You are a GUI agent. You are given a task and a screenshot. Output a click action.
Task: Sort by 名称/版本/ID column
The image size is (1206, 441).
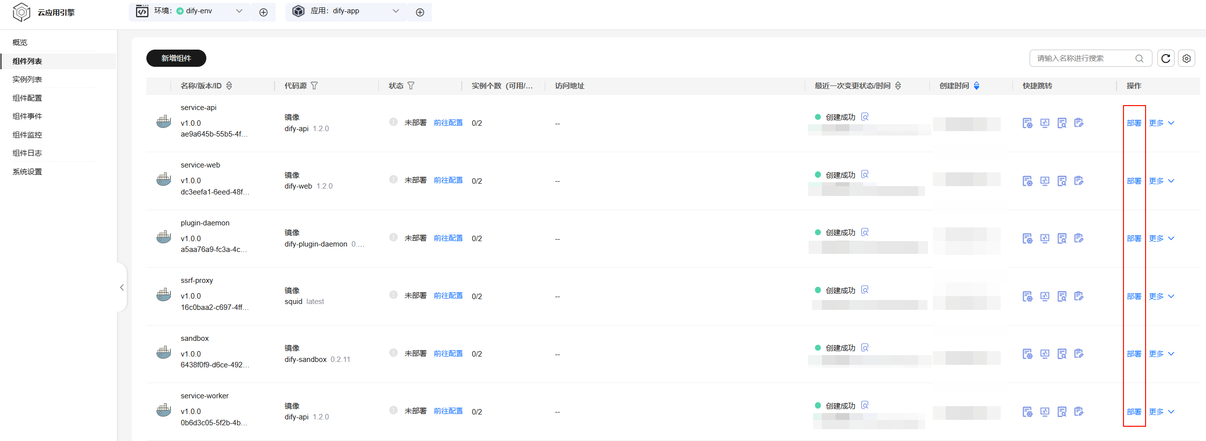click(x=229, y=86)
